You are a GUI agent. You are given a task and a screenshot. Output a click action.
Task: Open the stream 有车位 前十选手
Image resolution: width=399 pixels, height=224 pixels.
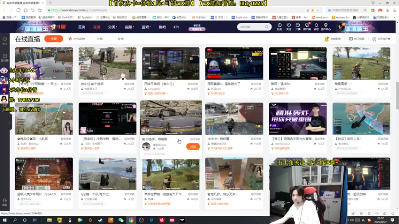point(107,63)
